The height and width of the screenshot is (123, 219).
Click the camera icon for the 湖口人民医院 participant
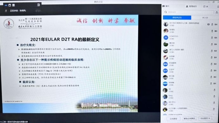click(216, 51)
